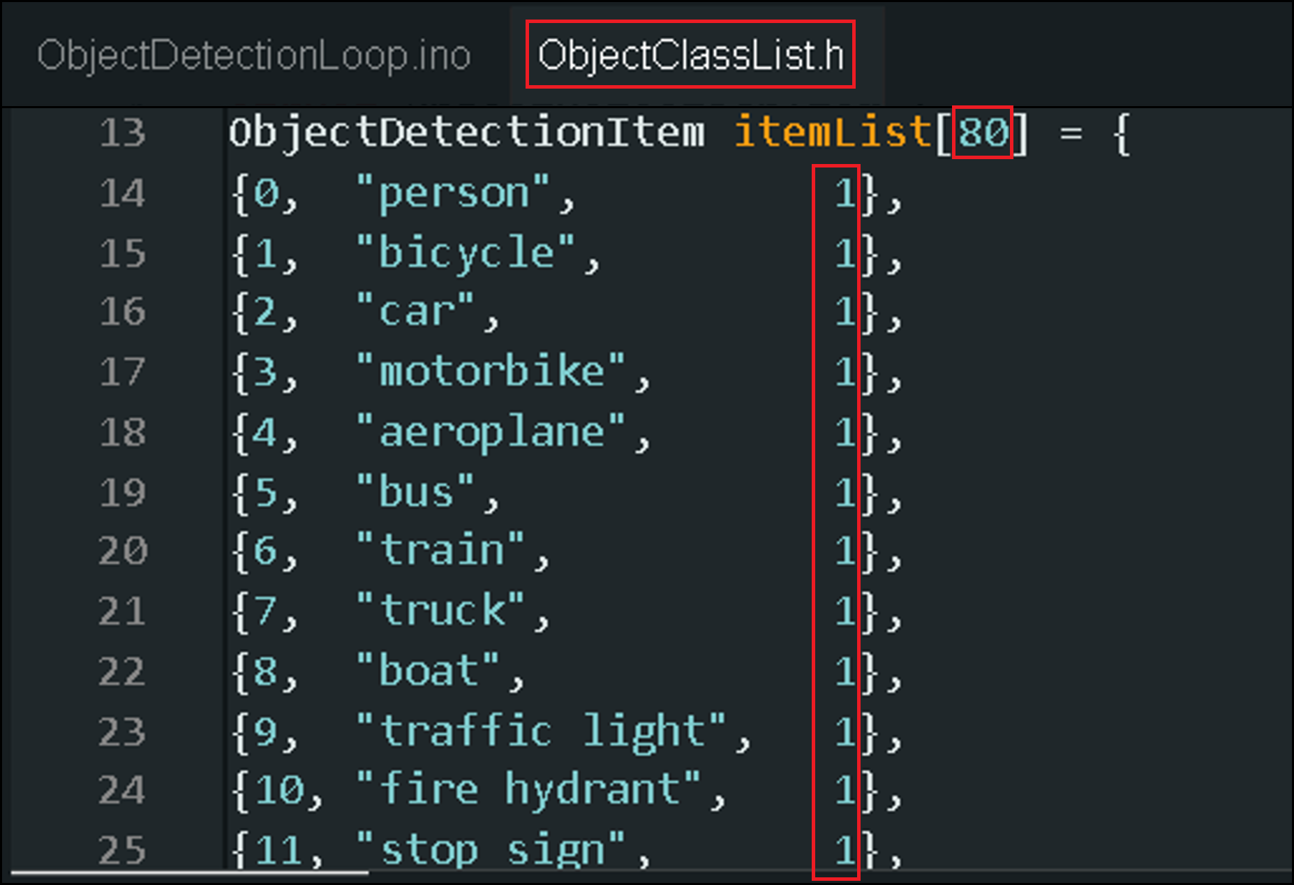1294x885 pixels.
Task: Click the index number 6 before "train"
Action: point(265,551)
